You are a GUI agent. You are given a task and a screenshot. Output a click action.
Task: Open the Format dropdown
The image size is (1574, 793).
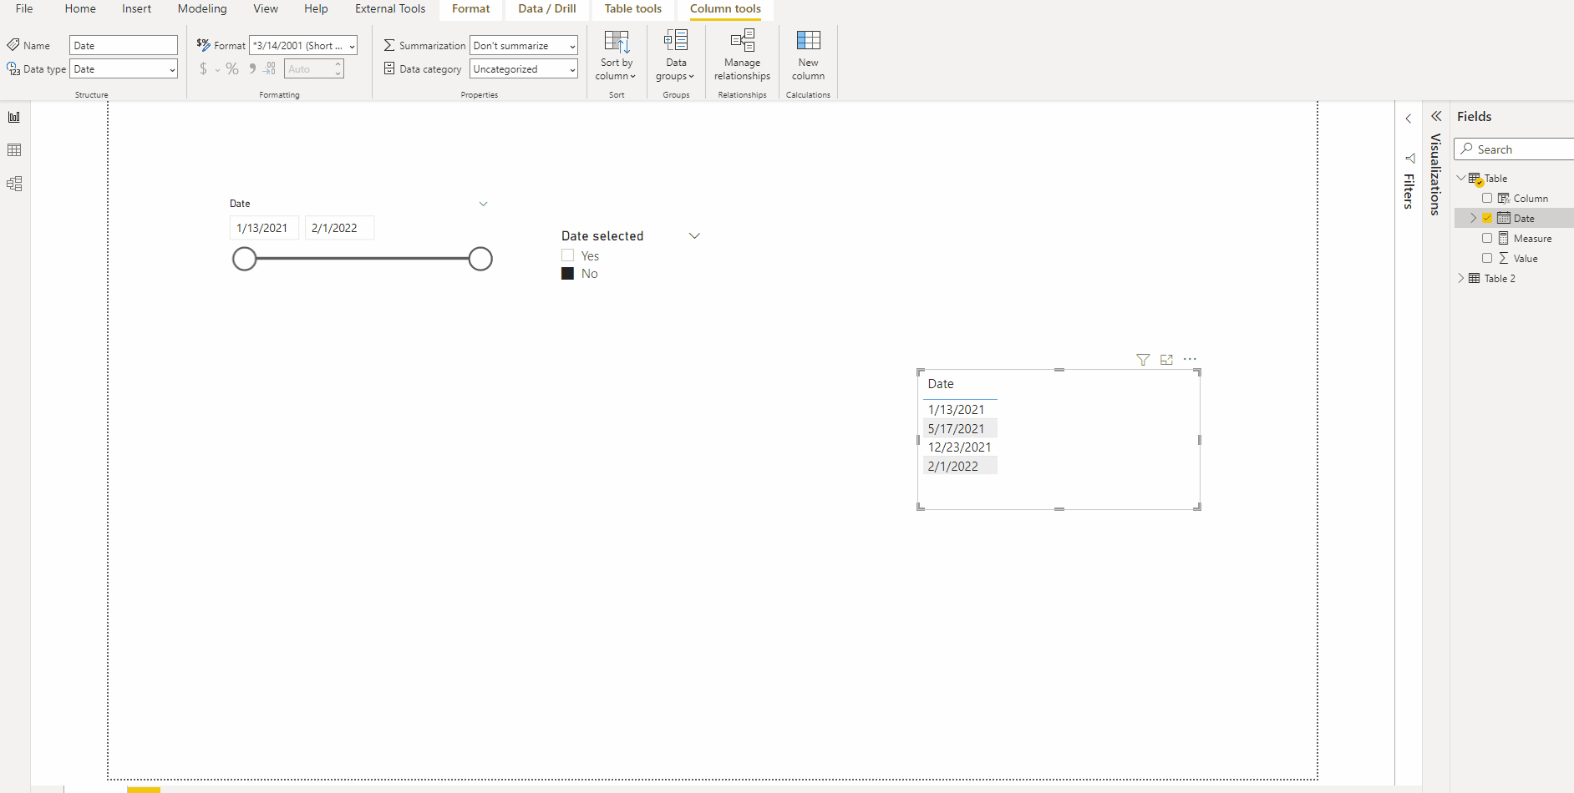[303, 46]
